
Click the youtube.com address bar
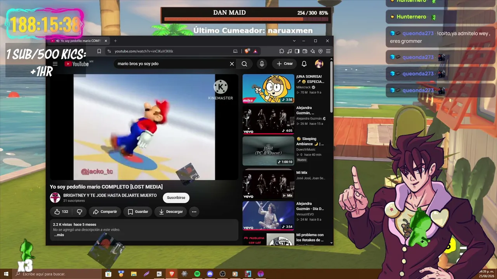(x=171, y=51)
